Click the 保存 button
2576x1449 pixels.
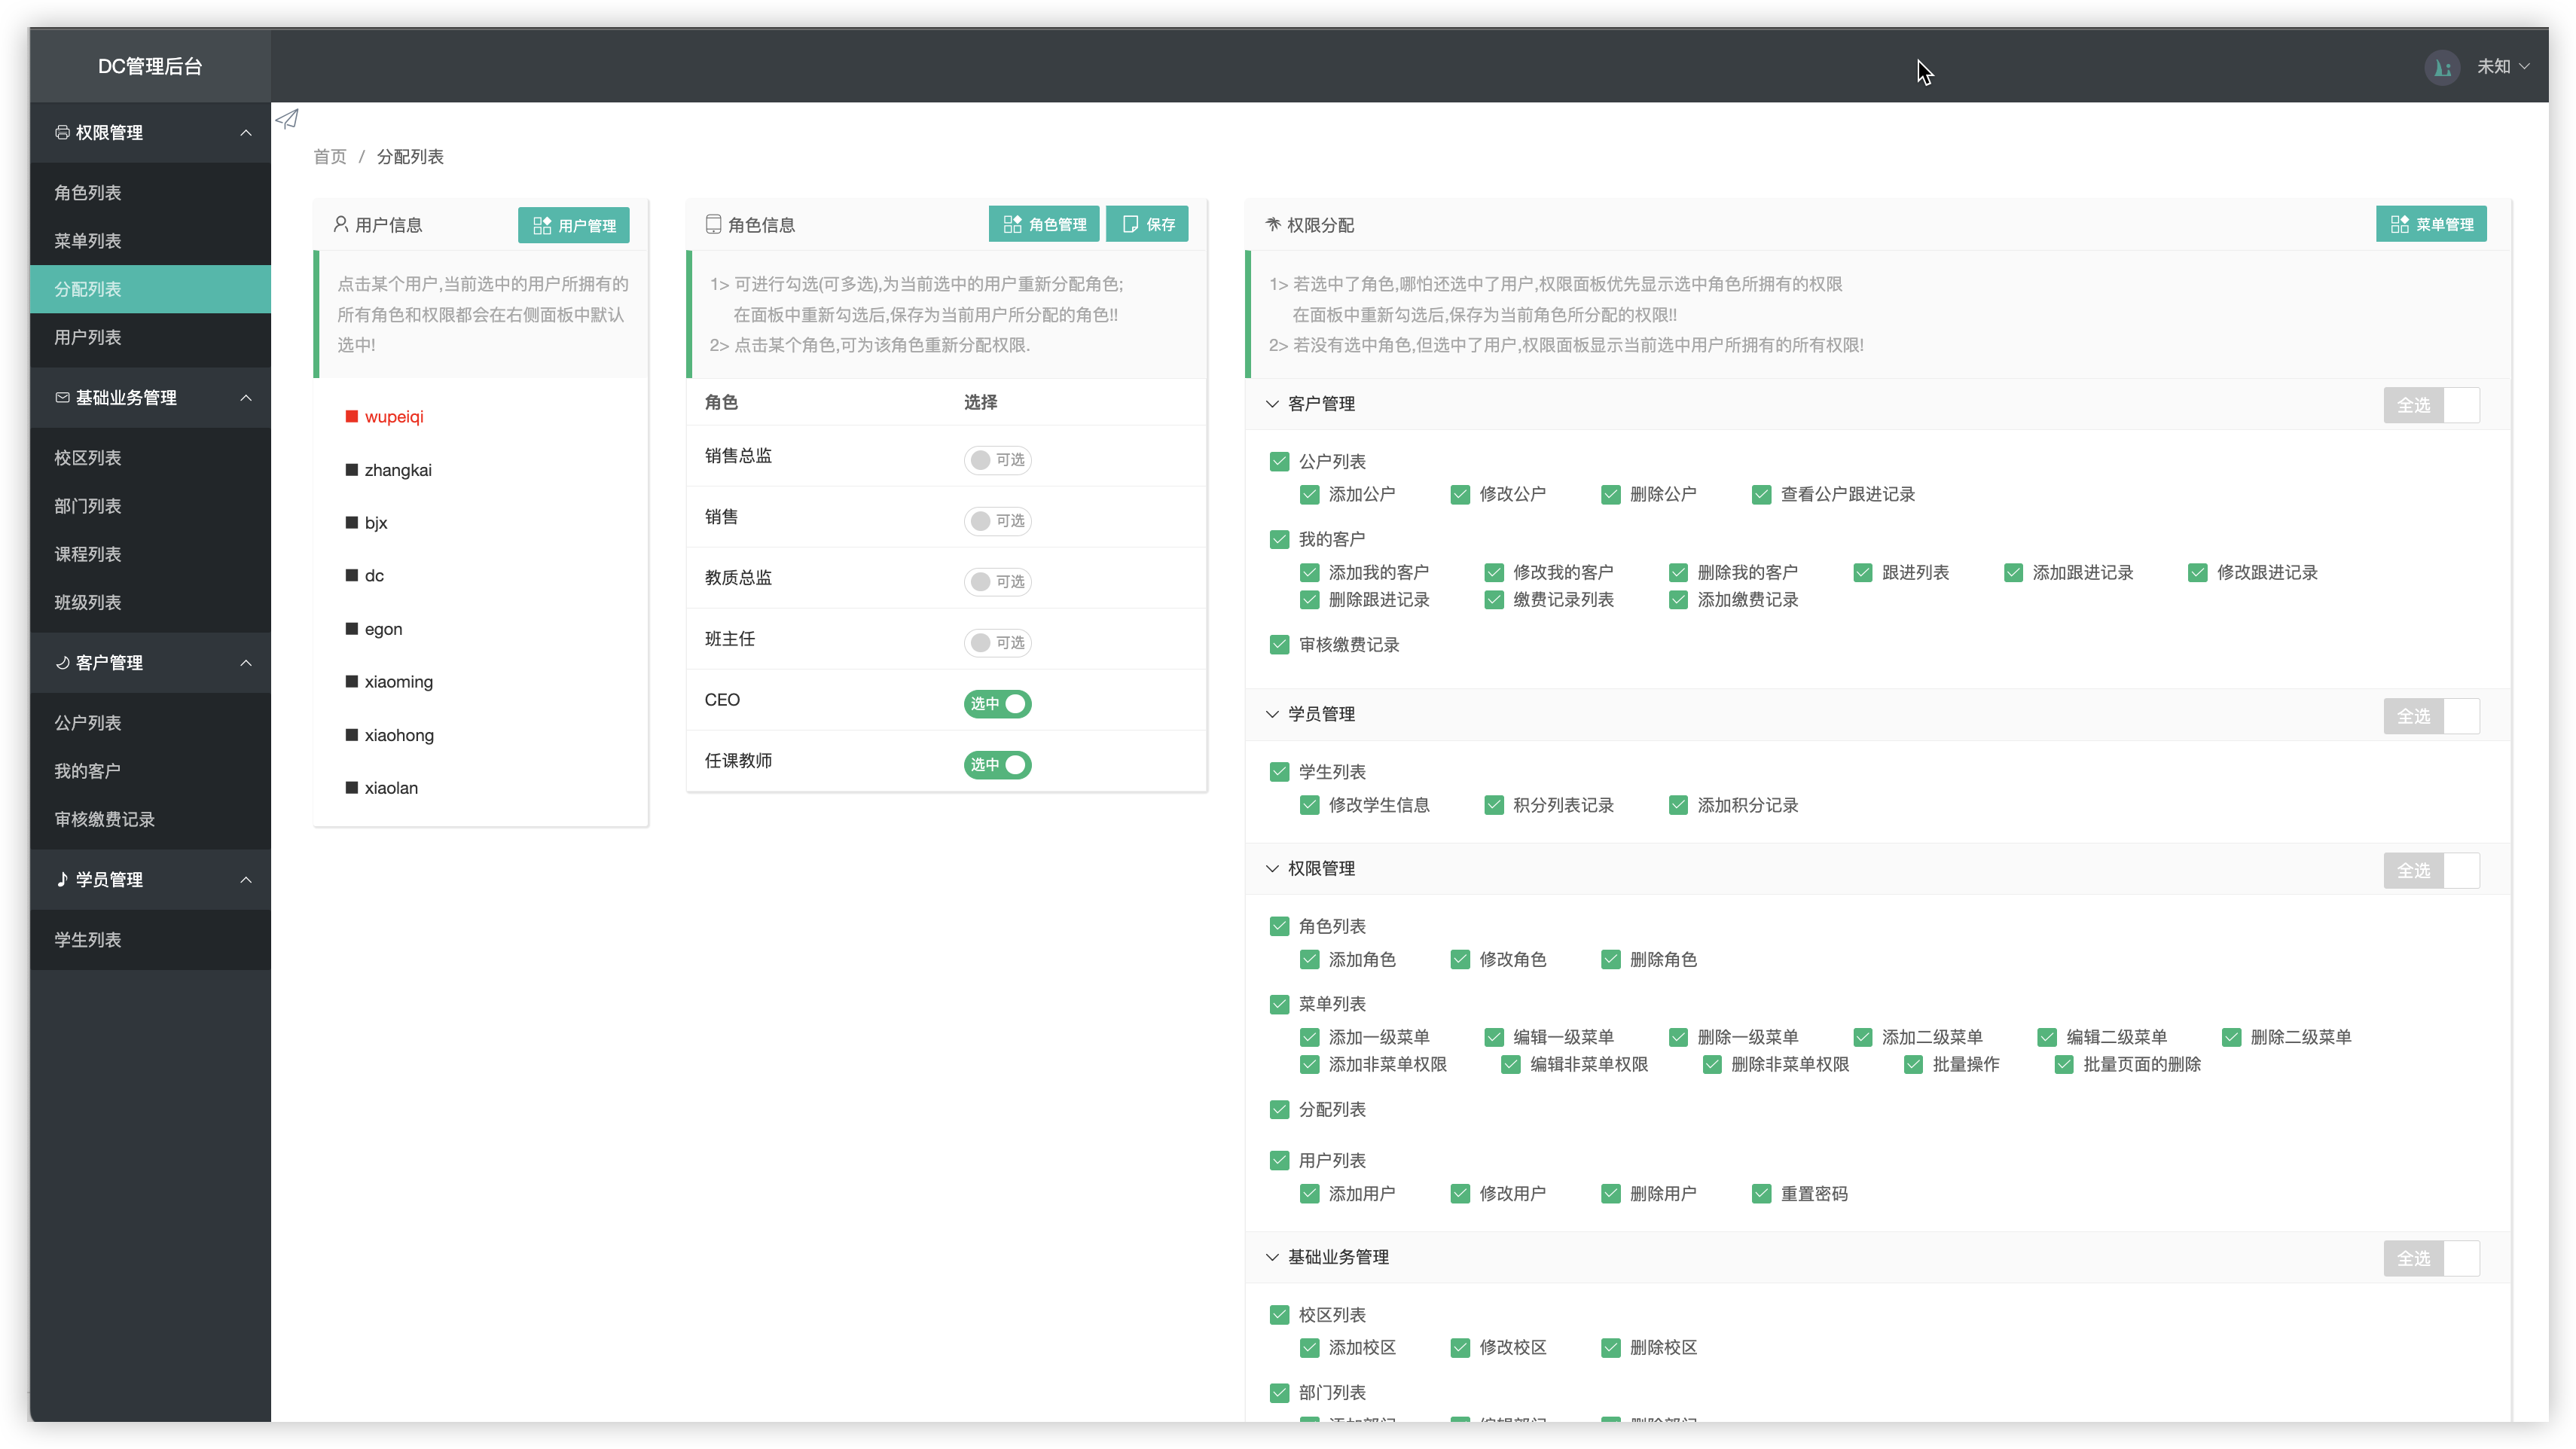point(1147,224)
